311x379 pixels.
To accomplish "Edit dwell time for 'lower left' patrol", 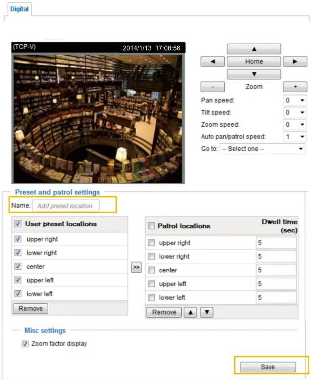I will coord(276,297).
